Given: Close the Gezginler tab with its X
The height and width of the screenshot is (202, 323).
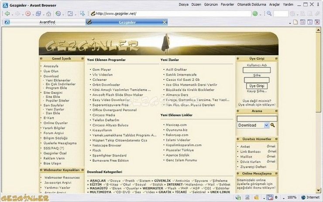Looking at the screenshot, I should click(x=165, y=22).
